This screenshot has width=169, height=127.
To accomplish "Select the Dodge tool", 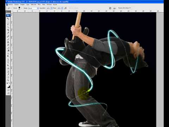I will pos(8,56).
